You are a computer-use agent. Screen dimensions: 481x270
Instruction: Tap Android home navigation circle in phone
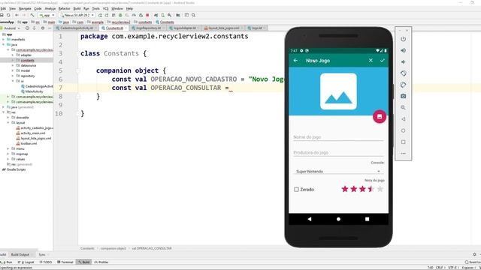(338, 219)
